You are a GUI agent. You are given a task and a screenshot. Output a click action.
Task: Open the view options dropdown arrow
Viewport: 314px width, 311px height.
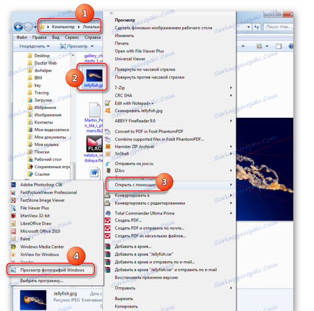267,46
